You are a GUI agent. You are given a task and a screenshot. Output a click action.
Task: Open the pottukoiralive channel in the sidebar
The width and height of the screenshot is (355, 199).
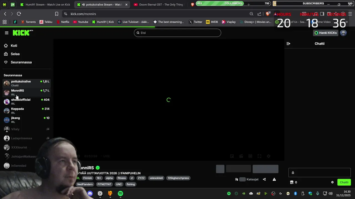pos(26,83)
